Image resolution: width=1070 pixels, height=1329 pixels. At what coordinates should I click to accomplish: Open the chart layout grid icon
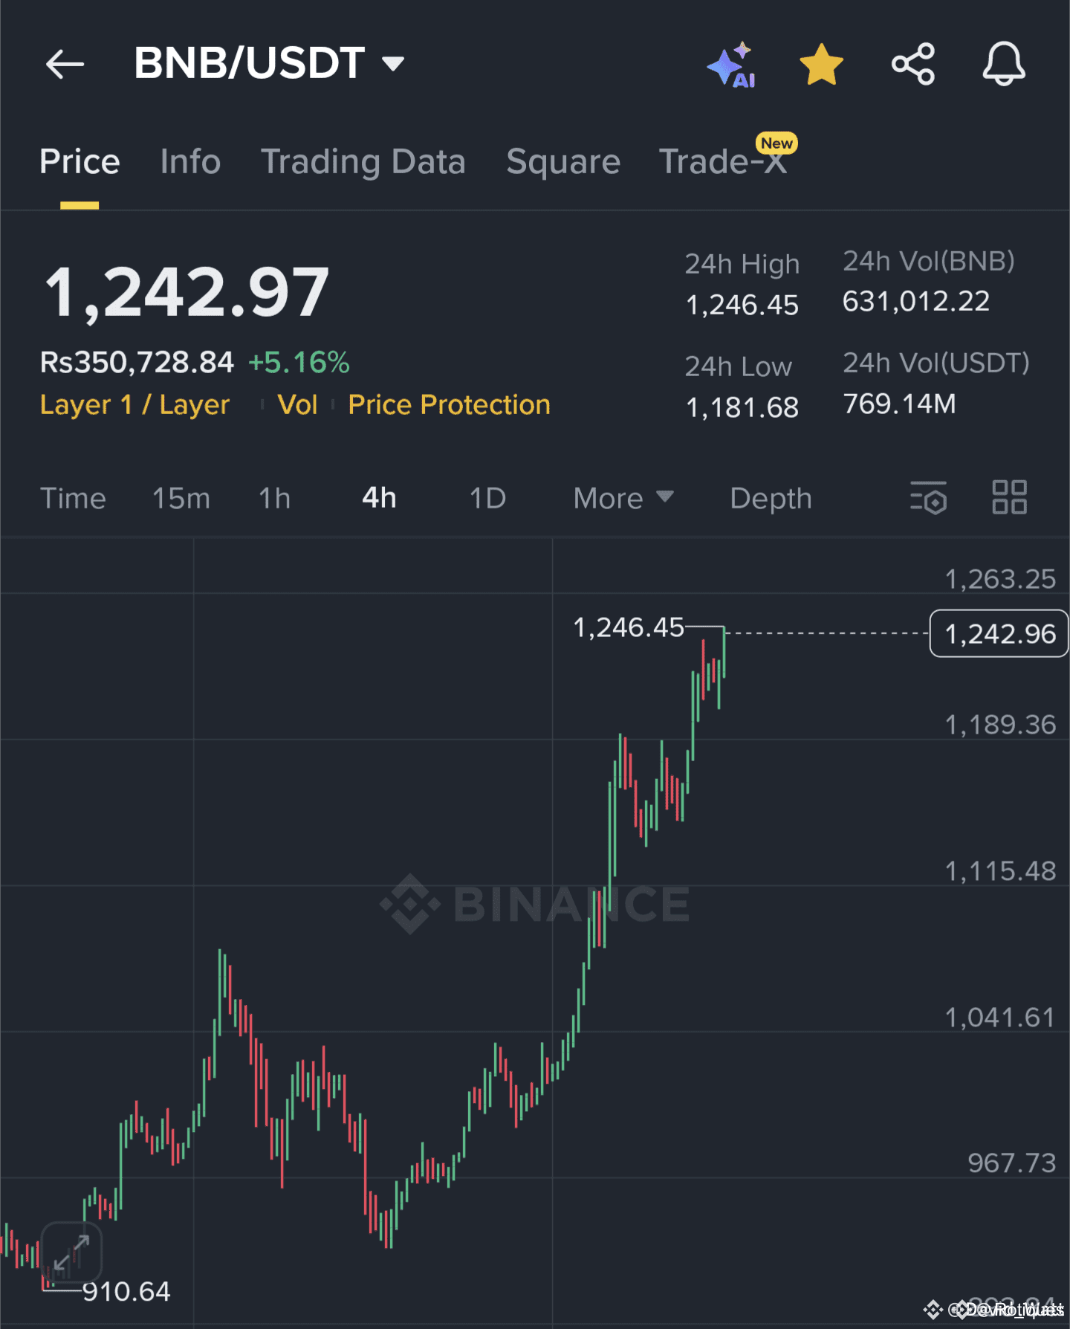[1010, 497]
